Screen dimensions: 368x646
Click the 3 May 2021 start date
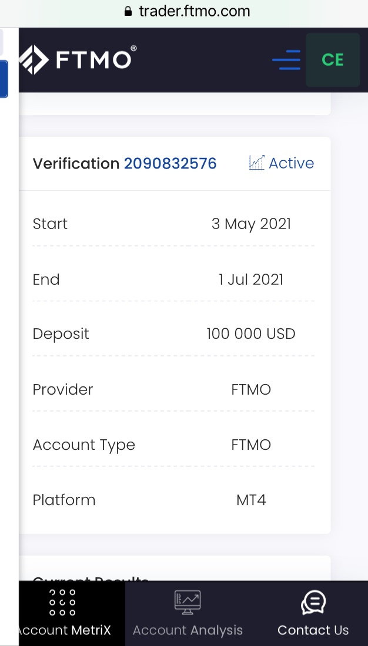[251, 224]
